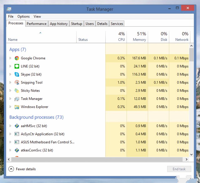Click the atkexComSvc process icon
Screen dimensions: 200x183
(17, 150)
